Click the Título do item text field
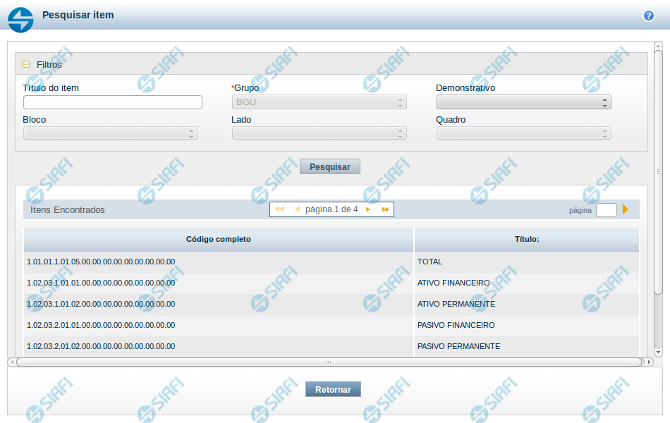The width and height of the screenshot is (670, 423). [x=113, y=102]
